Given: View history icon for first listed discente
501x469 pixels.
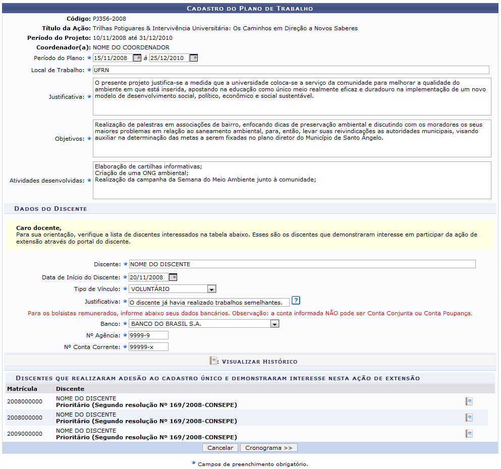Looking at the screenshot, I should 469,401.
